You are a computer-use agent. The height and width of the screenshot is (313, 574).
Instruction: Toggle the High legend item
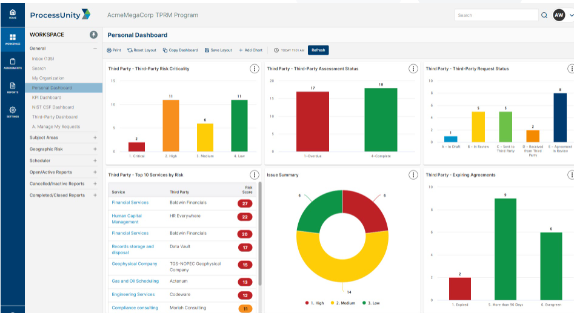(315, 303)
